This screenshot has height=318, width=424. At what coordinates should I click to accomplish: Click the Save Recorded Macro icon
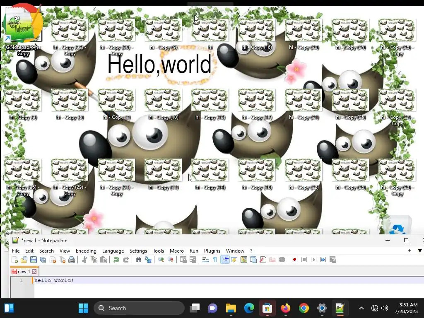tap(333, 260)
